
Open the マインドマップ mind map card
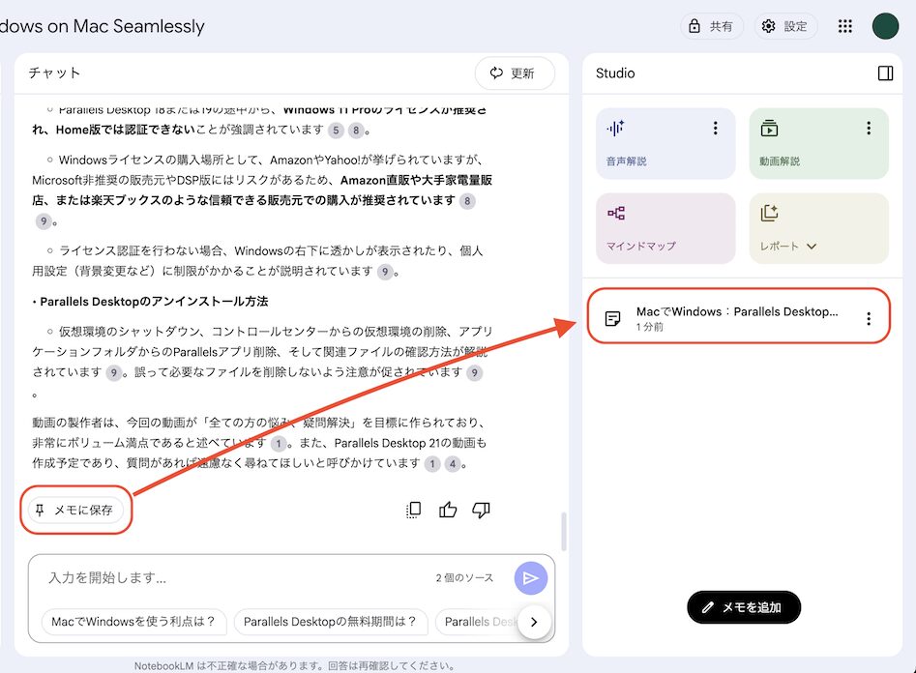pos(665,228)
